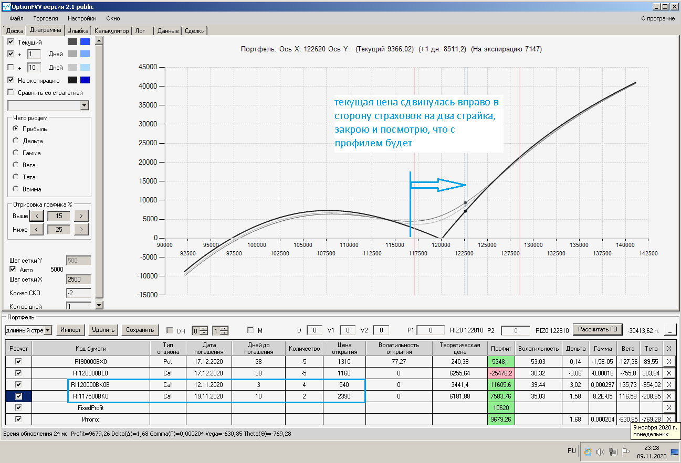681x463 pixels.
Task: Decrease the Ниже chart percentage with left arrow
Action: click(x=36, y=229)
